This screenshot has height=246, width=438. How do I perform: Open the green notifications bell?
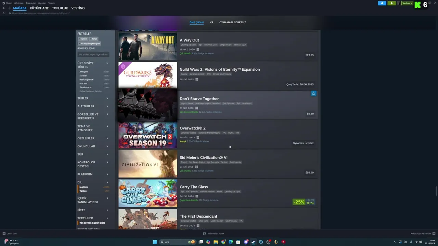point(392,3)
